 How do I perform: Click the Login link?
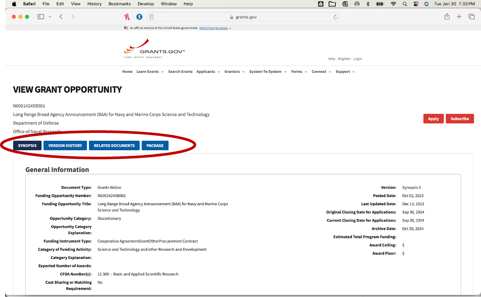pos(358,59)
